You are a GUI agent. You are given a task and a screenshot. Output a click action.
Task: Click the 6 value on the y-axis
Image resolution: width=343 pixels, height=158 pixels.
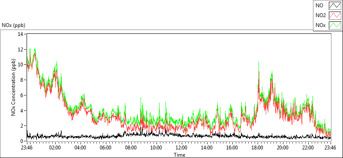coord(22,95)
